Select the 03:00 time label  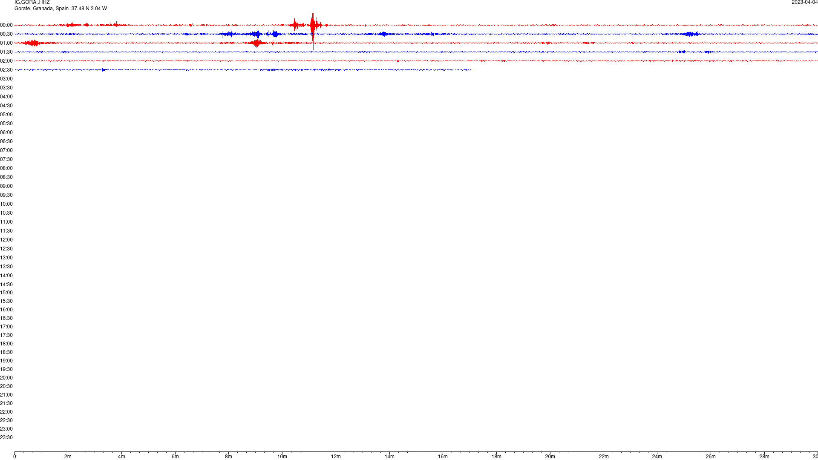click(x=6, y=79)
